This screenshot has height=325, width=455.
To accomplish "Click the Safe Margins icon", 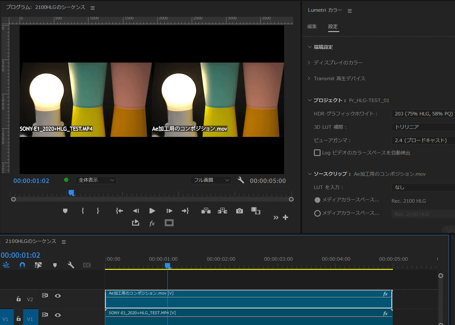I will tap(169, 223).
